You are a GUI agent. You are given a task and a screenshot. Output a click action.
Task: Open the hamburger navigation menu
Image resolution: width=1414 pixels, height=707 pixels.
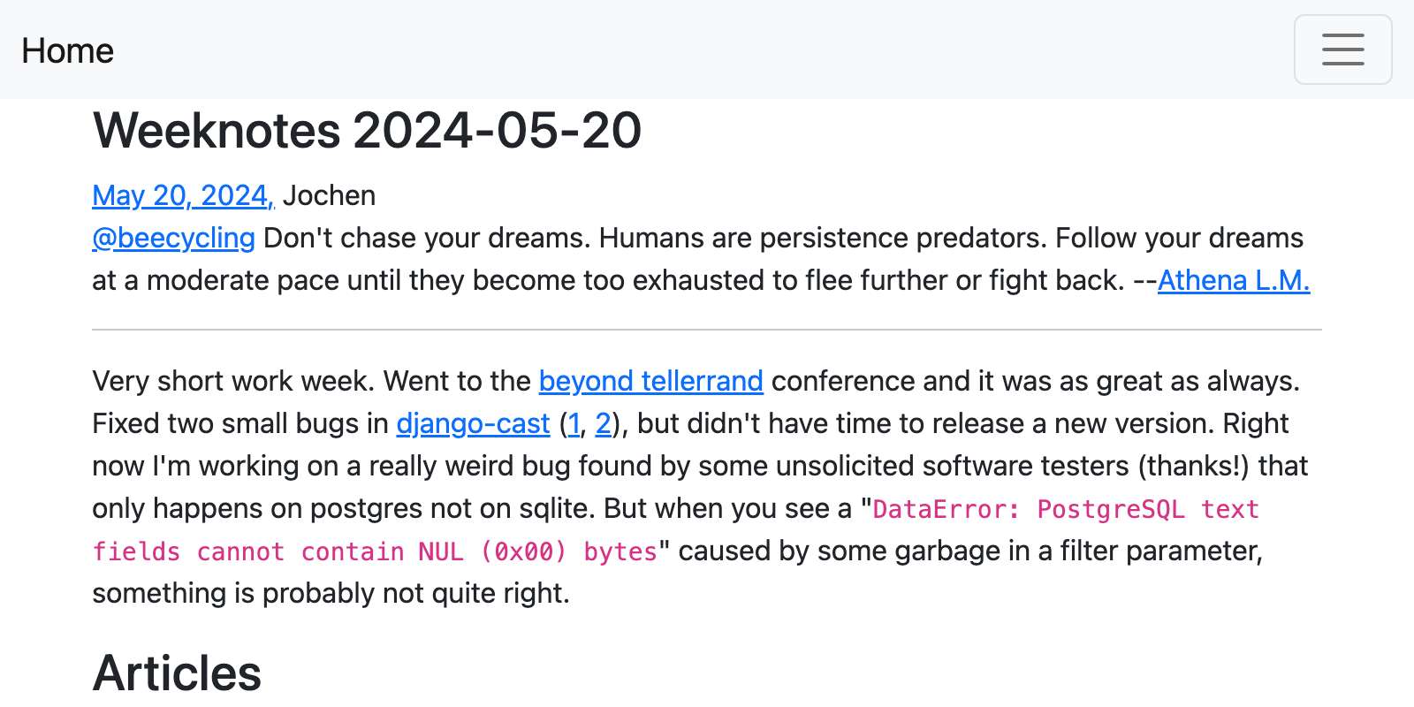click(x=1342, y=49)
